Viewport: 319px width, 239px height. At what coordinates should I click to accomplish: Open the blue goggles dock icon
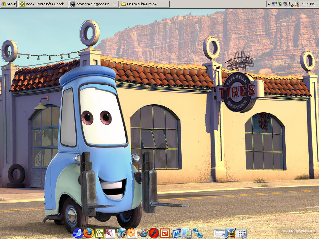[198, 233]
